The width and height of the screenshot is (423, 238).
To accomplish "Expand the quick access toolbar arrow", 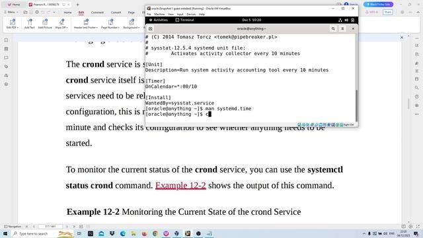I will click(54, 12).
